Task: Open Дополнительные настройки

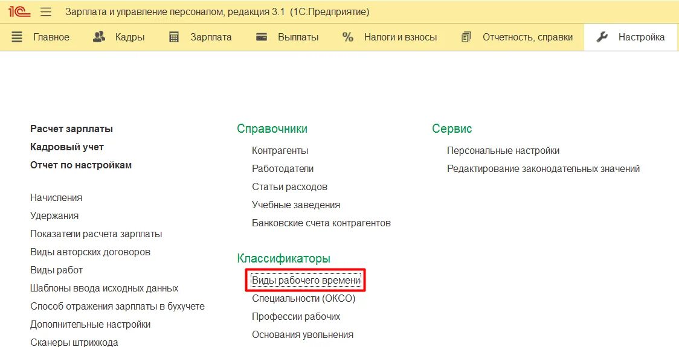Action: click(91, 325)
